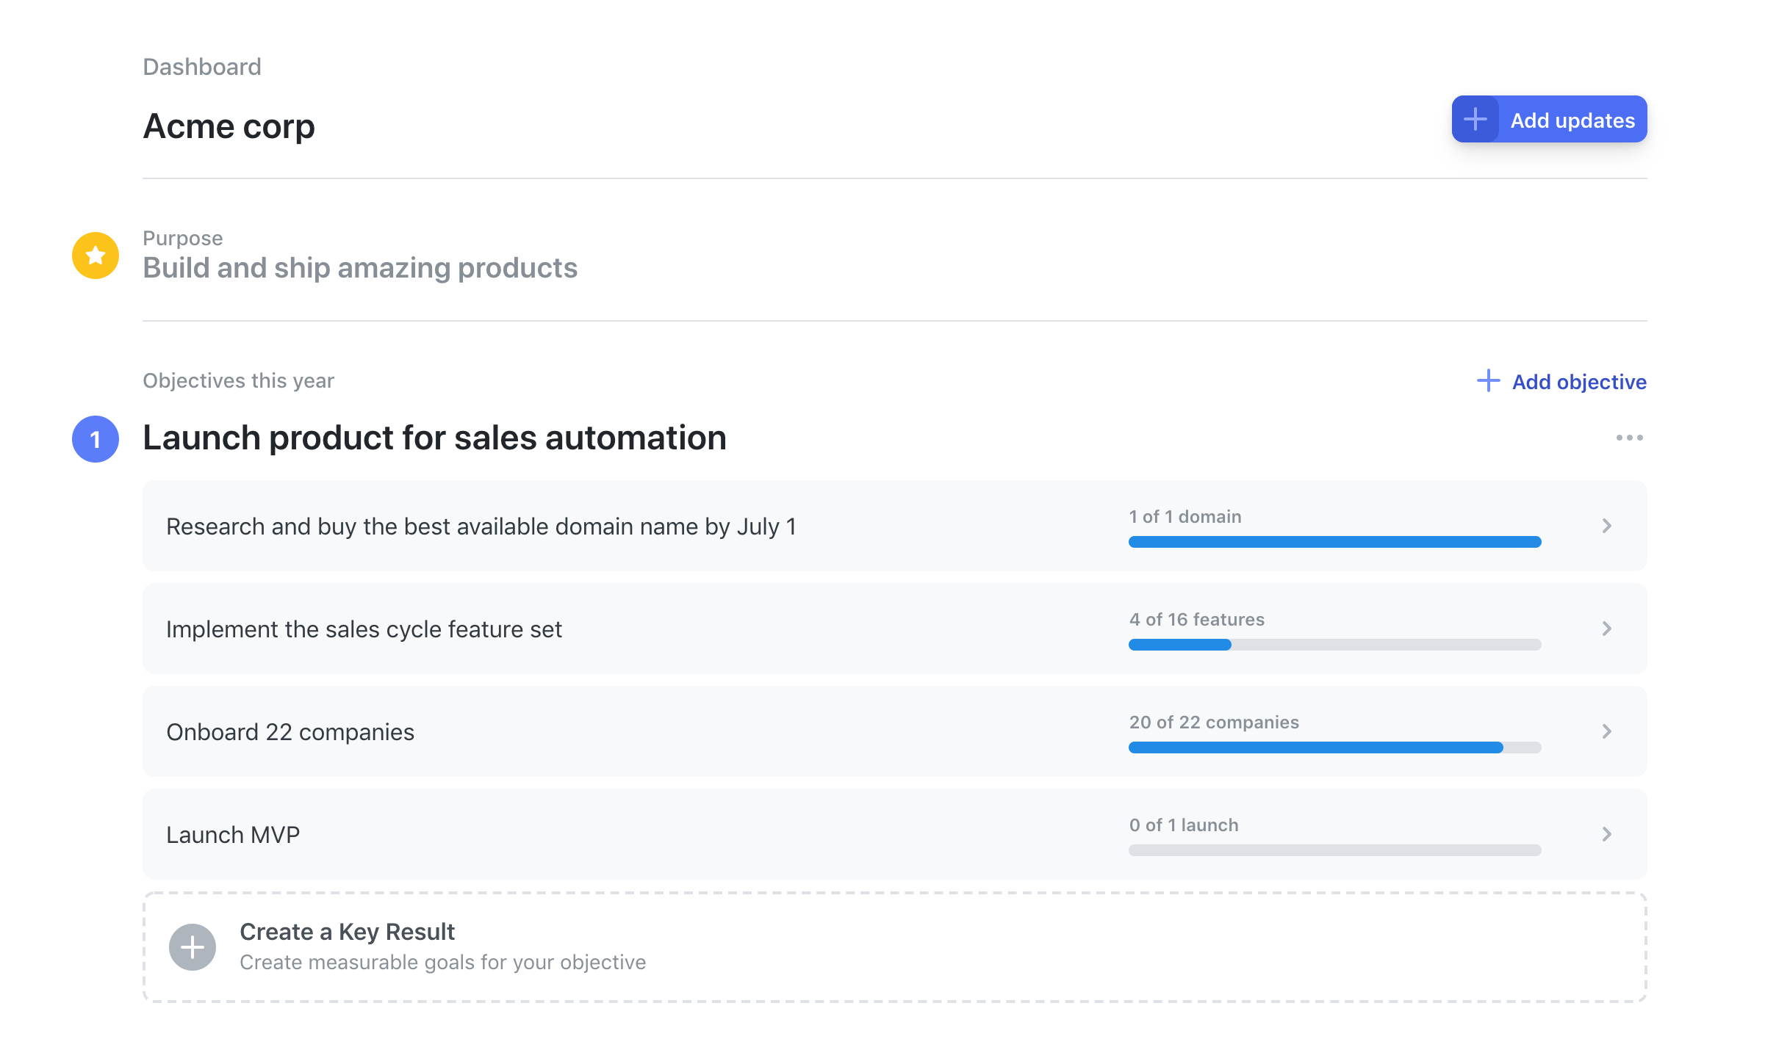
Task: Click the Purpose label
Action: [x=182, y=238]
